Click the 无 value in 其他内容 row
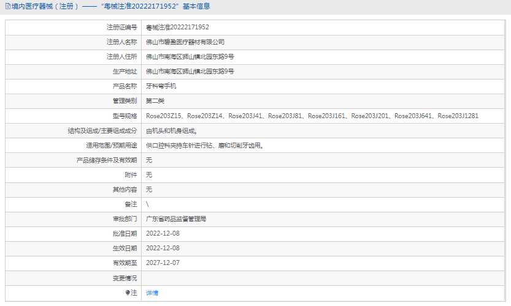The image size is (511, 306). click(x=149, y=189)
